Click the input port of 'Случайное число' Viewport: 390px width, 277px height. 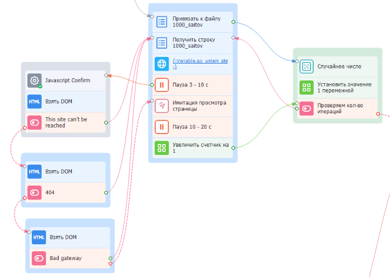point(297,61)
